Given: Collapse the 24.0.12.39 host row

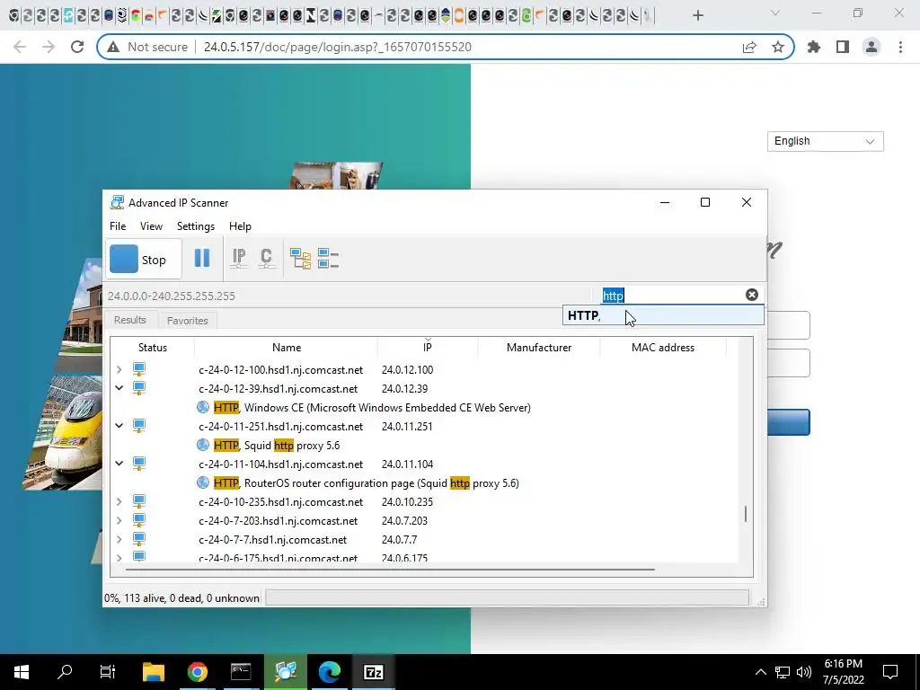Looking at the screenshot, I should click(x=119, y=388).
